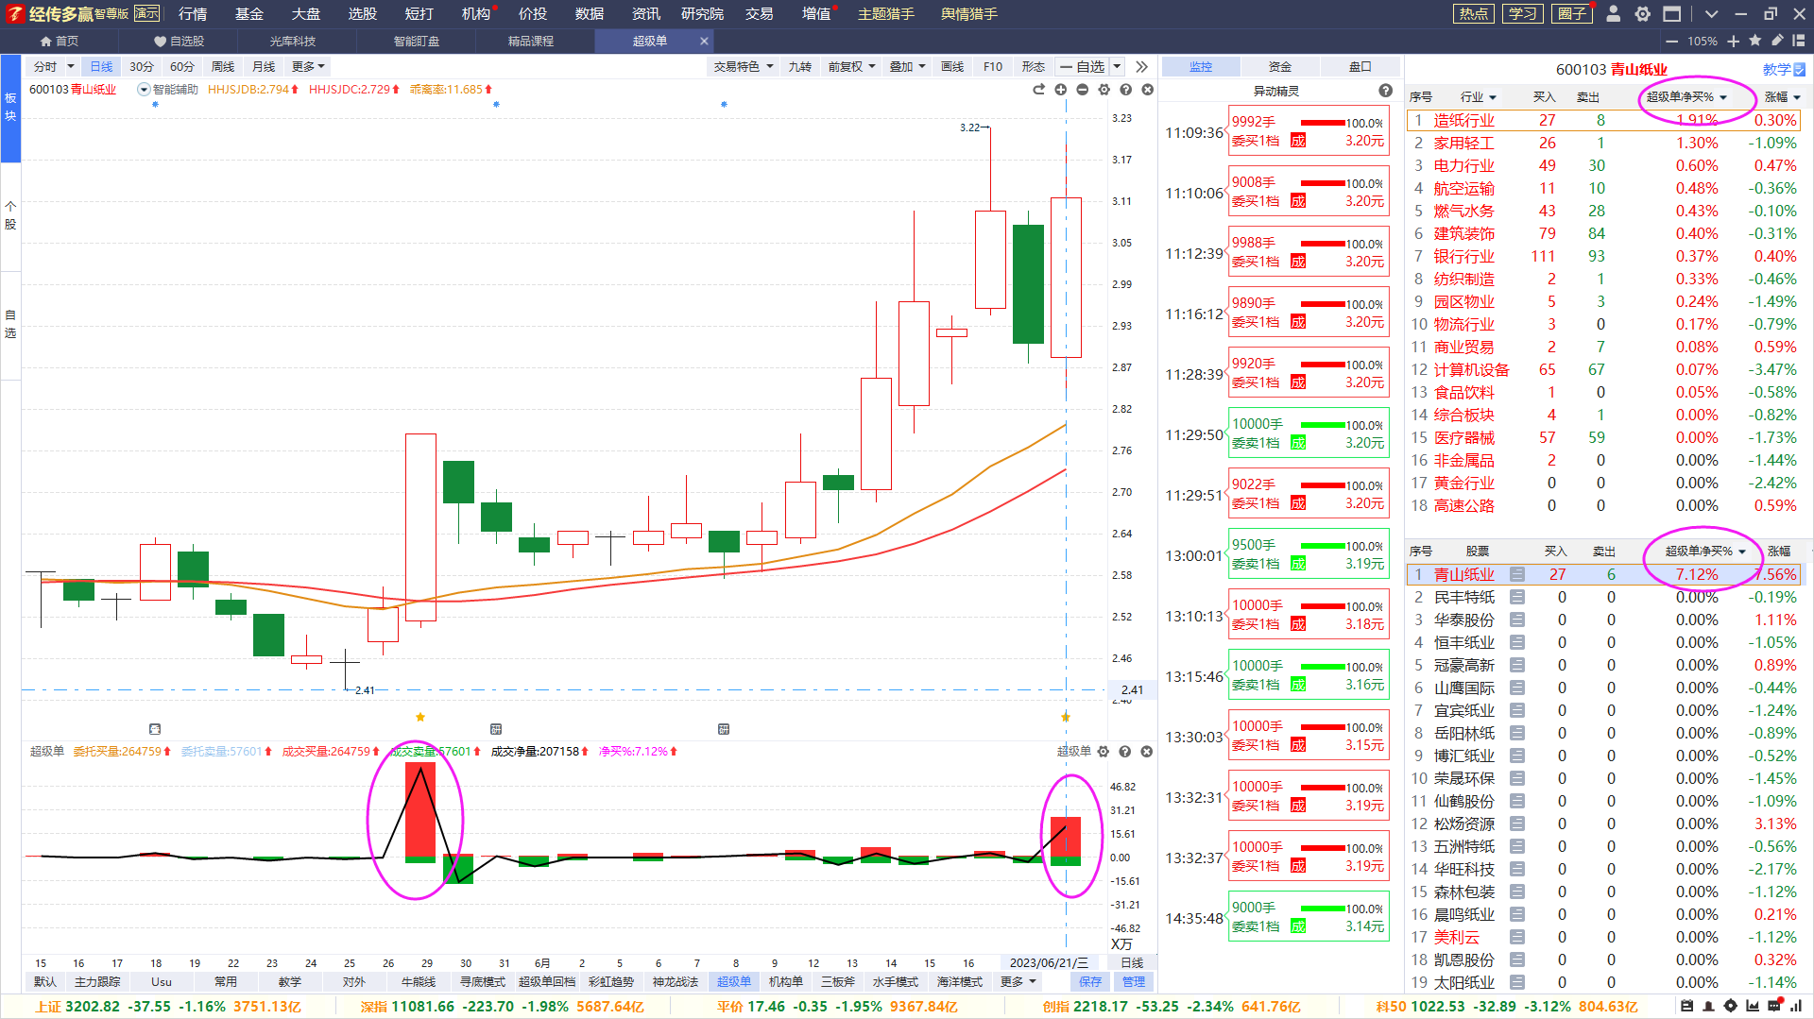Click the line chart icon in status bar

coord(1753,1007)
